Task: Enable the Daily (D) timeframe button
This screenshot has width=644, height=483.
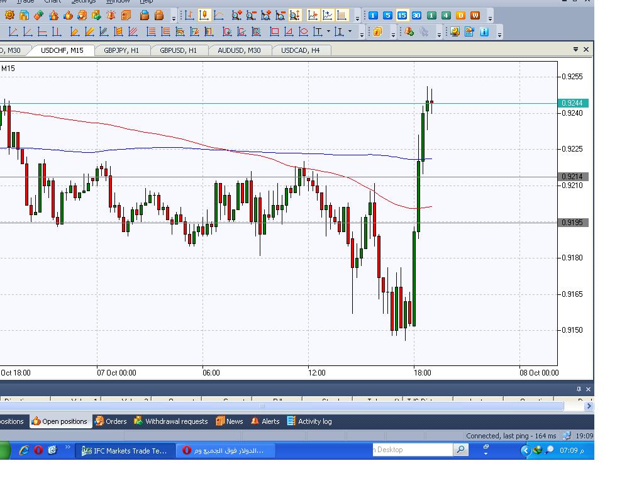Action: 460,16
